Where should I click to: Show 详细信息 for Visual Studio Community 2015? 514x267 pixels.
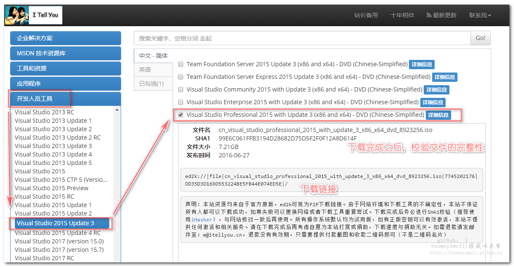(x=437, y=90)
